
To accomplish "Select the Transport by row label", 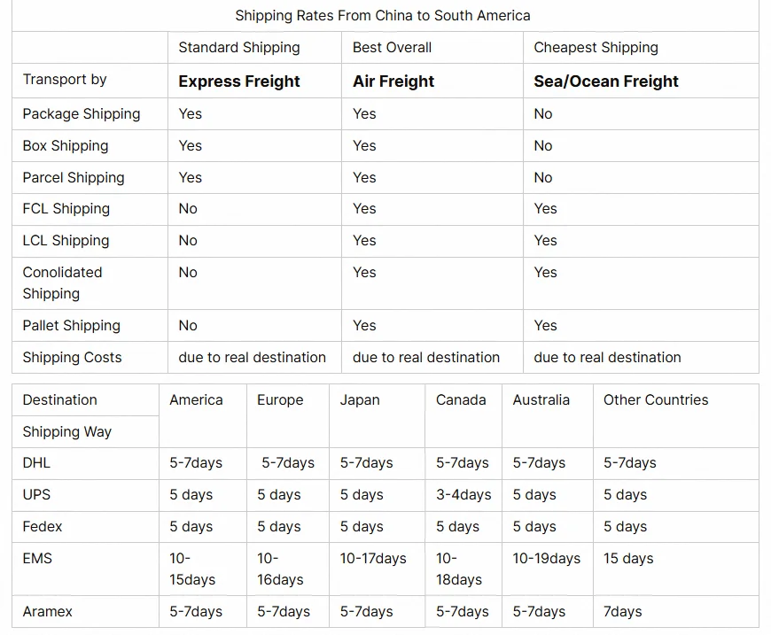I will [65, 80].
